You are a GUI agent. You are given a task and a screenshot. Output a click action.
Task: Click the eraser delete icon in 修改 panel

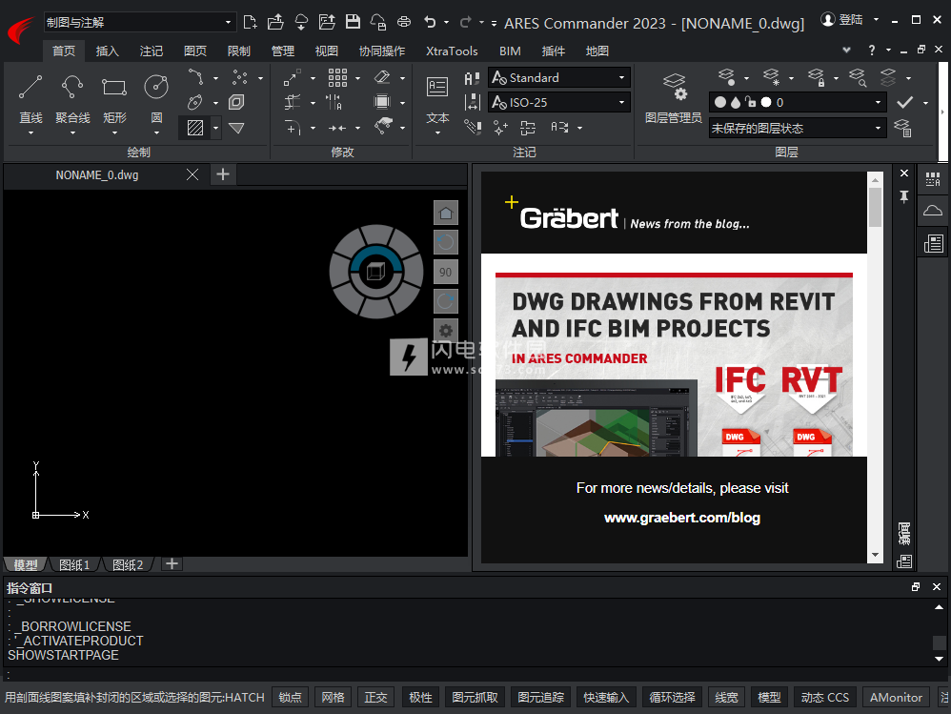tap(383, 77)
